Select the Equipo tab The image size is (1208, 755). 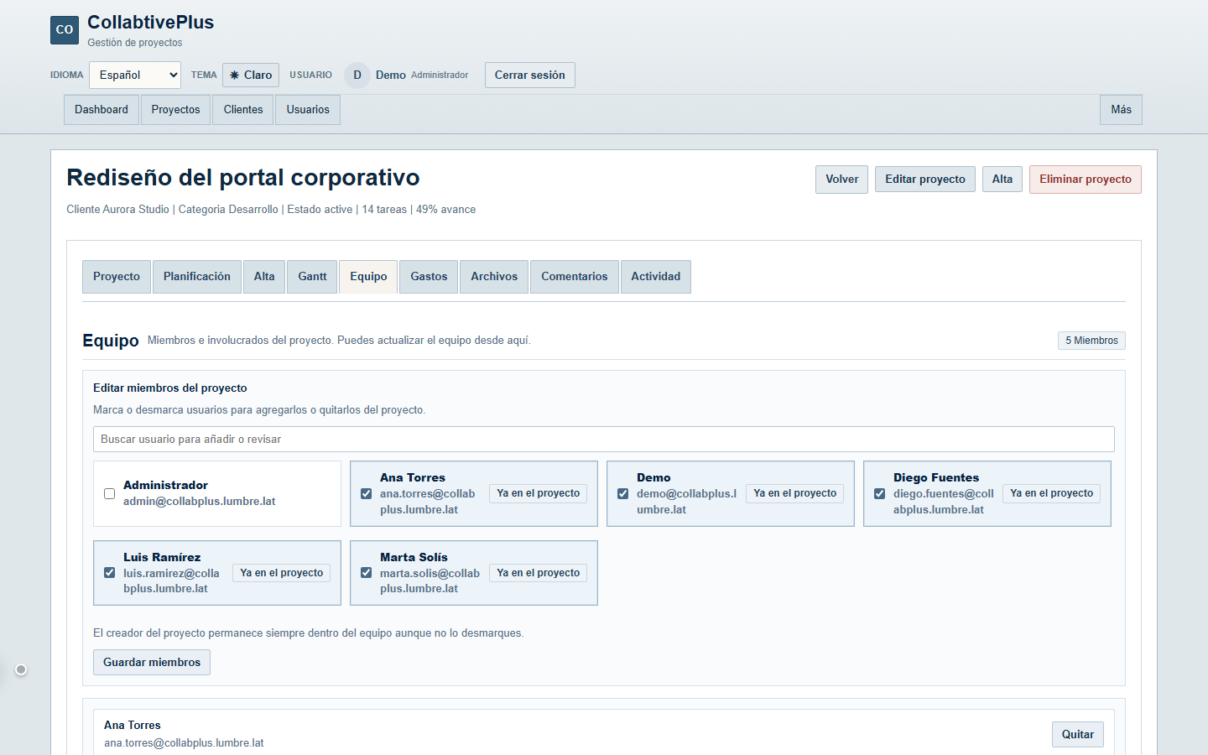click(368, 277)
